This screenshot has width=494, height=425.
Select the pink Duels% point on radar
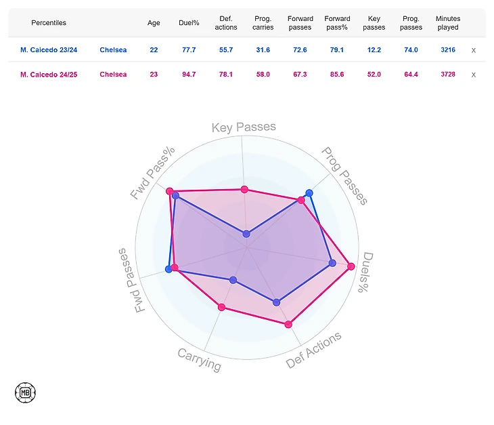351,266
